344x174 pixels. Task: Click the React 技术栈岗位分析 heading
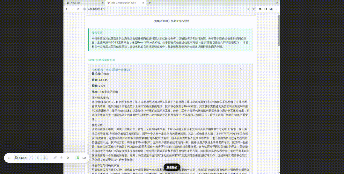pyautogui.click(x=102, y=60)
